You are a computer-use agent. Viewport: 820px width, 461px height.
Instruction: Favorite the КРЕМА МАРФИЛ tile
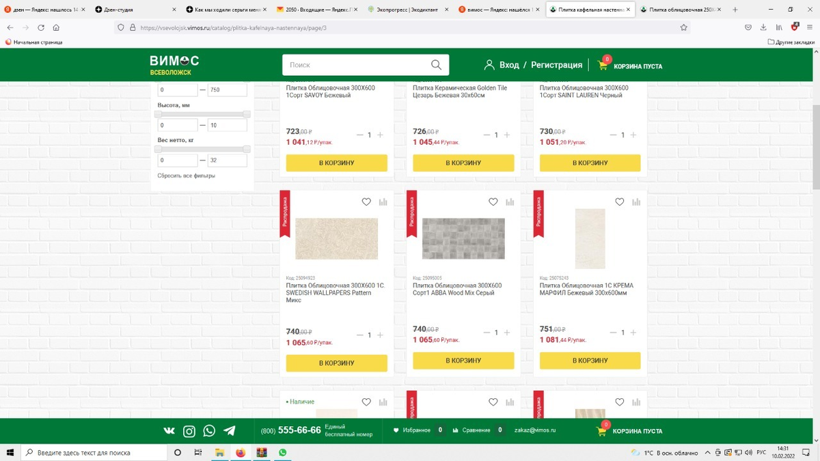pos(620,202)
